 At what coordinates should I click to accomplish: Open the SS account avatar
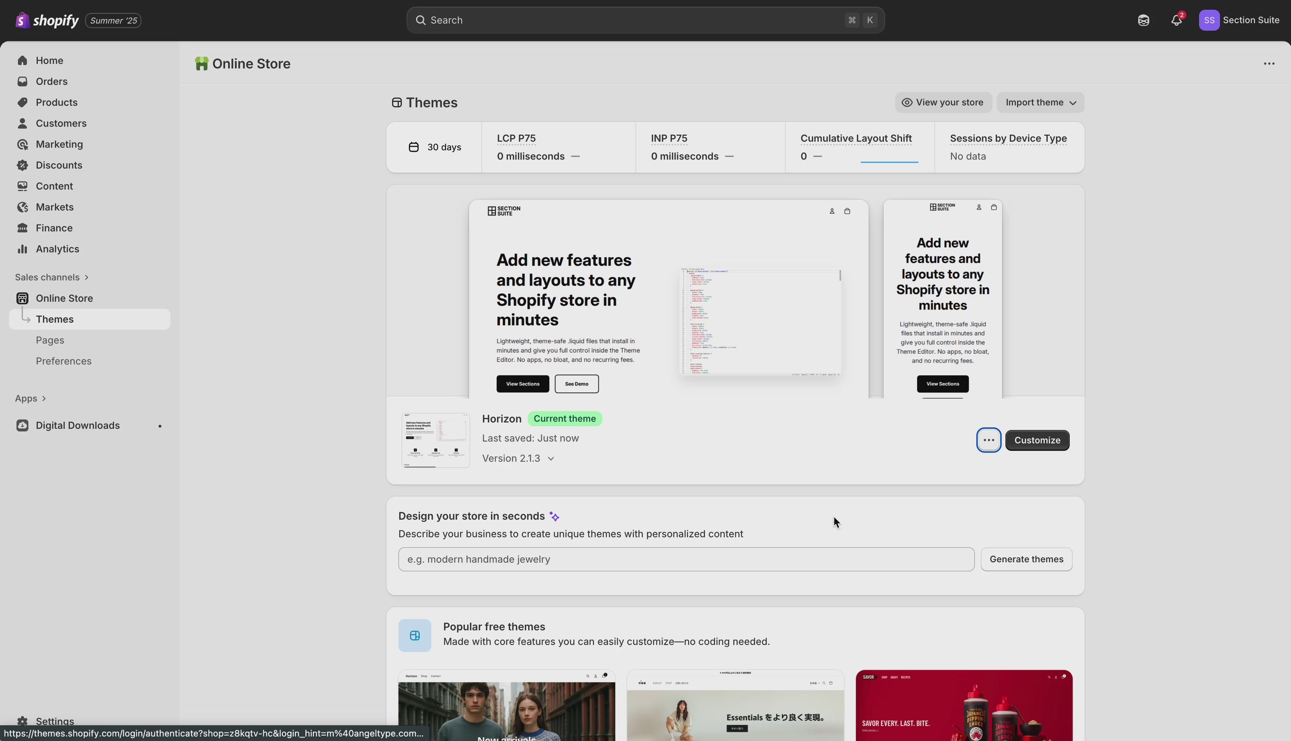tap(1209, 20)
